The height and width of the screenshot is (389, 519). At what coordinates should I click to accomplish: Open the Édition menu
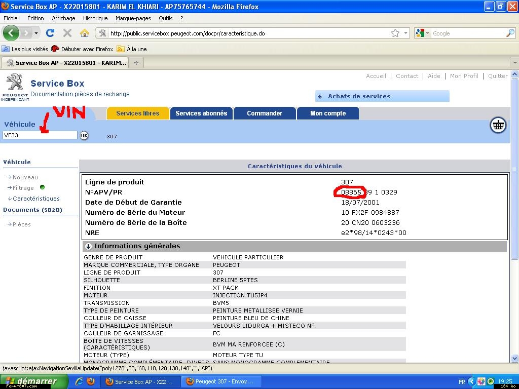click(x=35, y=19)
